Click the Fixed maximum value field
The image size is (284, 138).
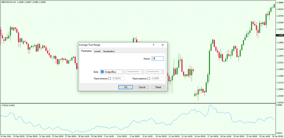pos(158,79)
